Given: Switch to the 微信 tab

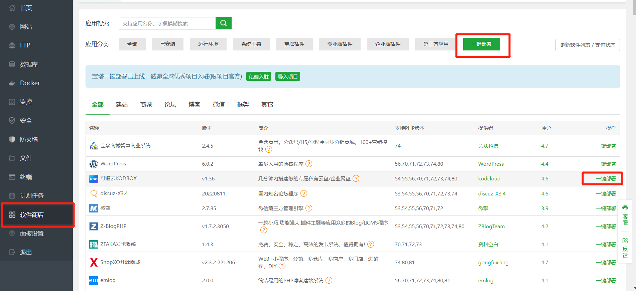Looking at the screenshot, I should coord(219,105).
